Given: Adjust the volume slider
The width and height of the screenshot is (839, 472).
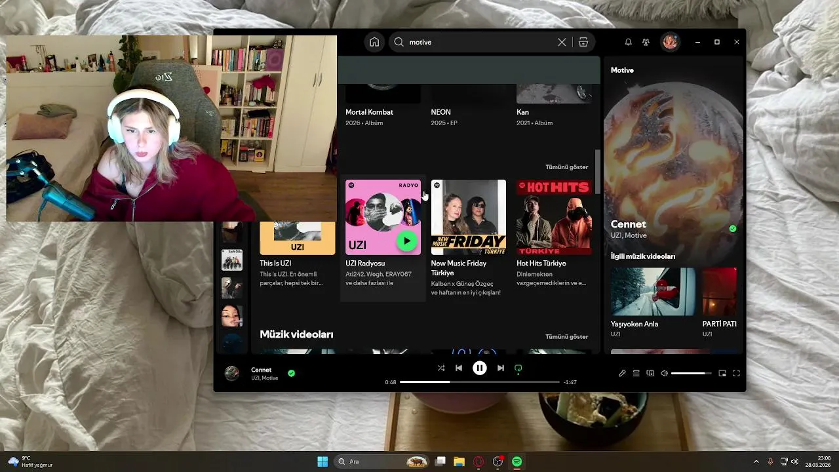Looking at the screenshot, I should pyautogui.click(x=691, y=374).
